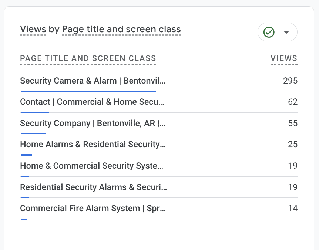Choose the "Home Alarms & Residential Security" row
The width and height of the screenshot is (319, 250).
93,144
